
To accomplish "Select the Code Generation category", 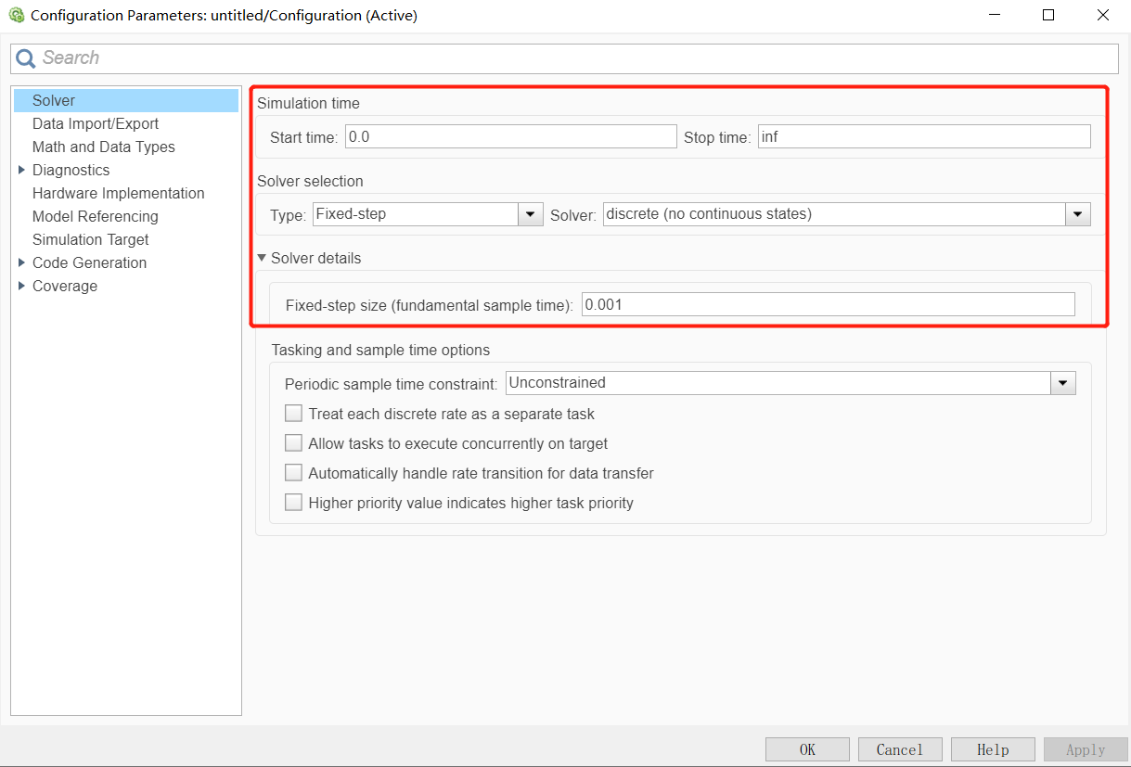I will coord(89,262).
